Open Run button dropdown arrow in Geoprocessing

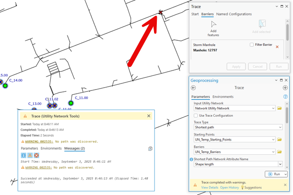(285, 174)
